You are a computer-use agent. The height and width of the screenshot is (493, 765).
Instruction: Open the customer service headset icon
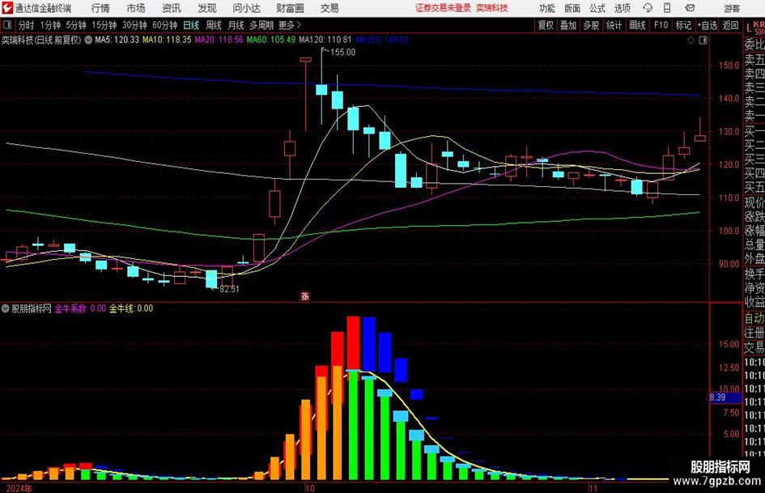click(x=648, y=8)
